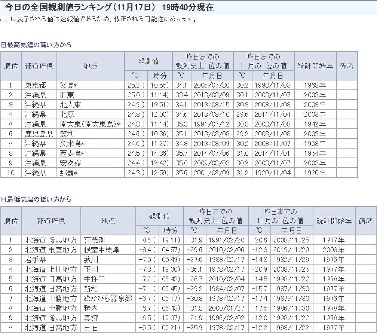Open the 北大東 station entry

pos(70,105)
